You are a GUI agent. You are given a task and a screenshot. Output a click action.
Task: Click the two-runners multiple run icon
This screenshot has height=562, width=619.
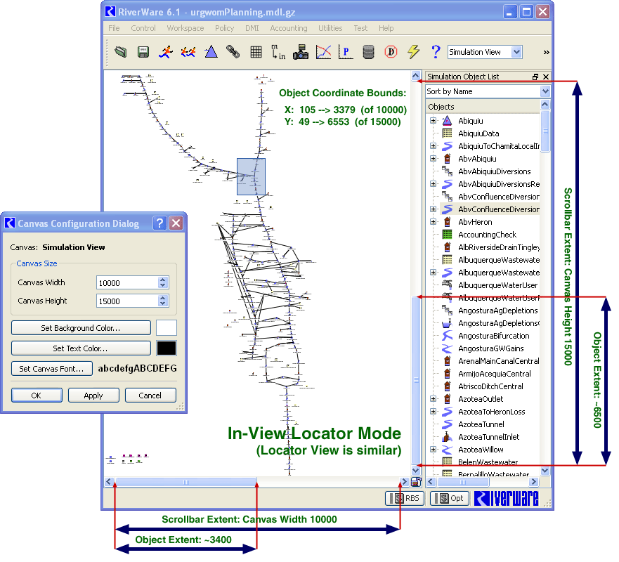pyautogui.click(x=188, y=52)
